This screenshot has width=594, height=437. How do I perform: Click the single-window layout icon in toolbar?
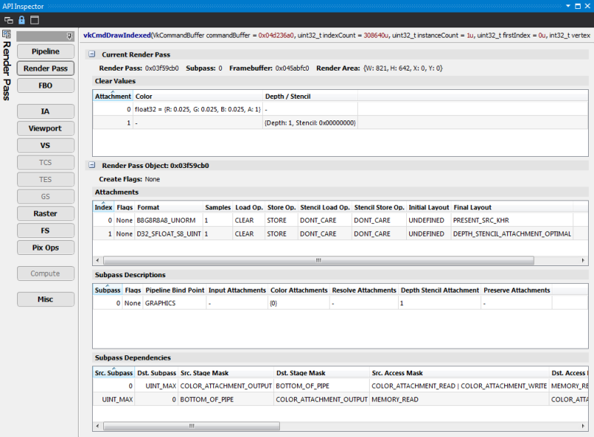(x=34, y=20)
